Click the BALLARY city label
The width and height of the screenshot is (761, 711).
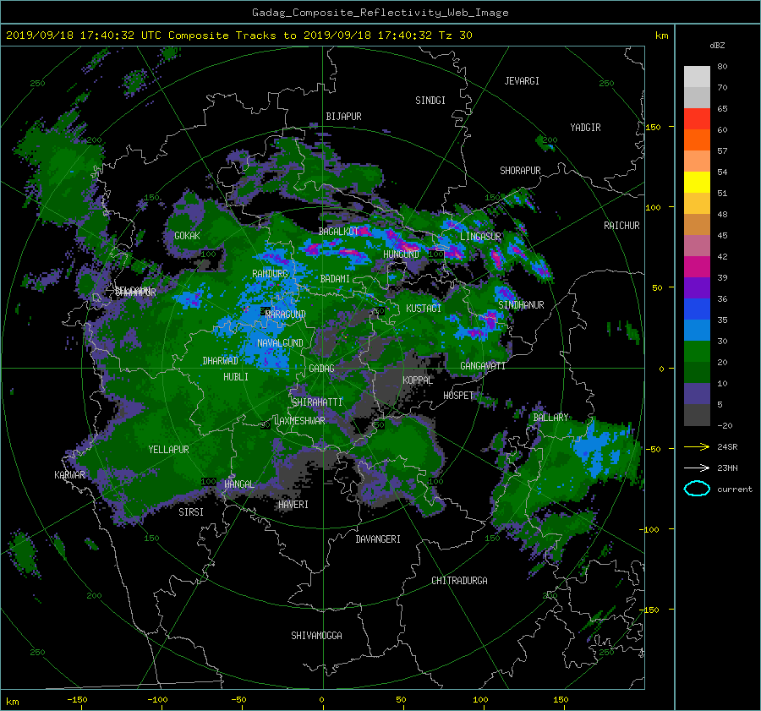click(x=550, y=418)
